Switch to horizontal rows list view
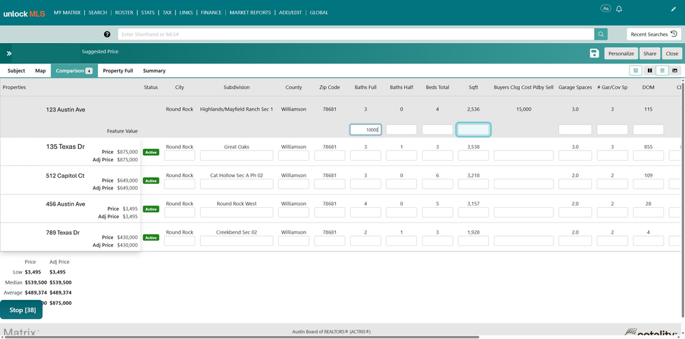 click(x=662, y=70)
